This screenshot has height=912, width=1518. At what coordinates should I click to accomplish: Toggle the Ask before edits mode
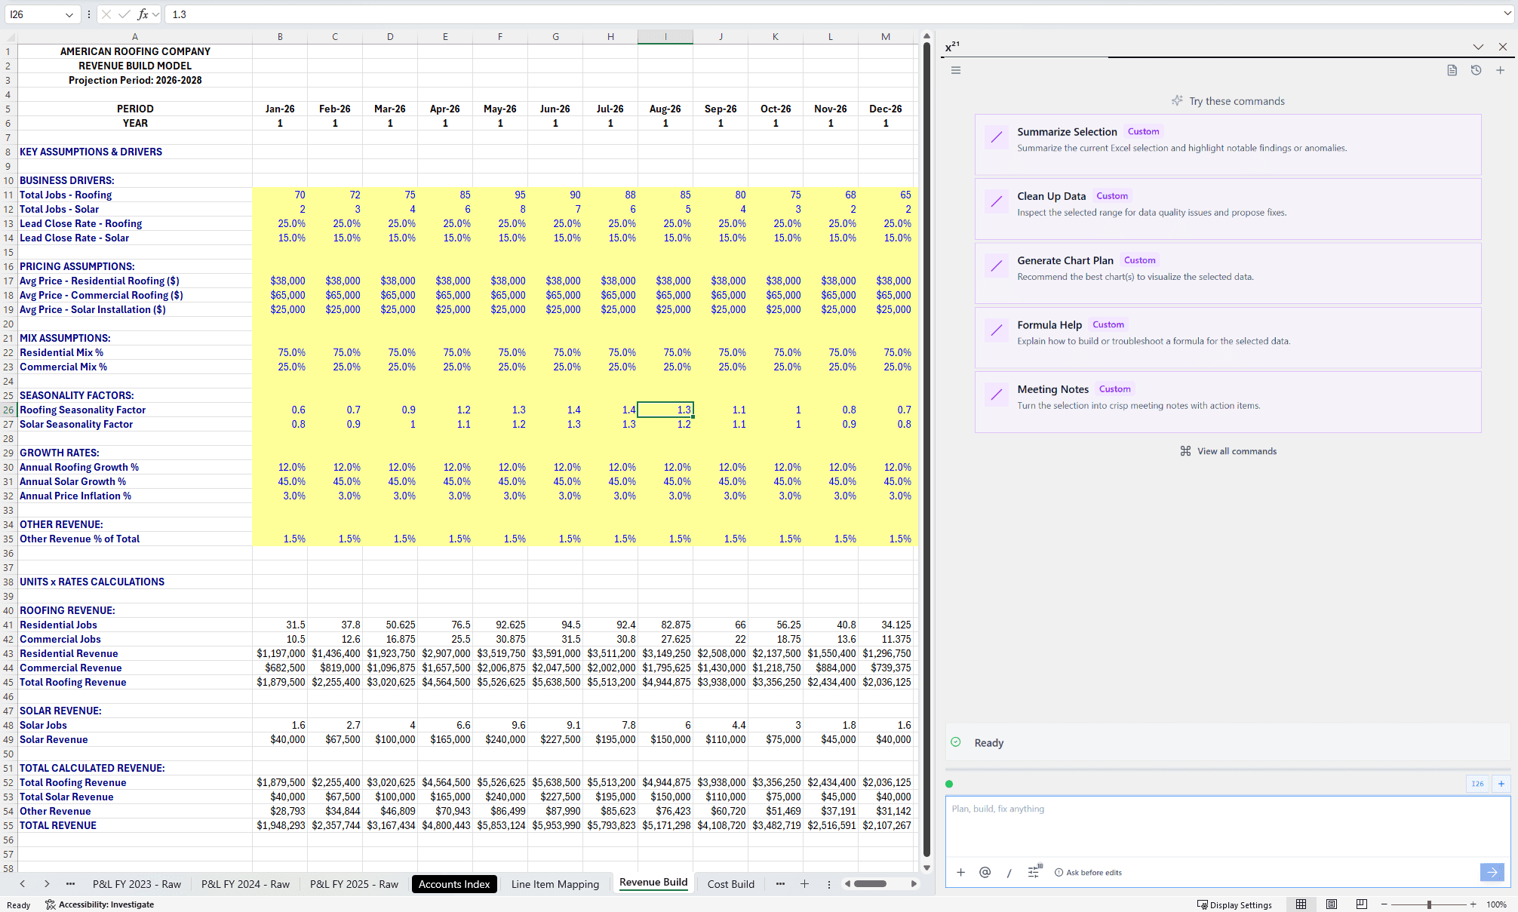pyautogui.click(x=1088, y=872)
